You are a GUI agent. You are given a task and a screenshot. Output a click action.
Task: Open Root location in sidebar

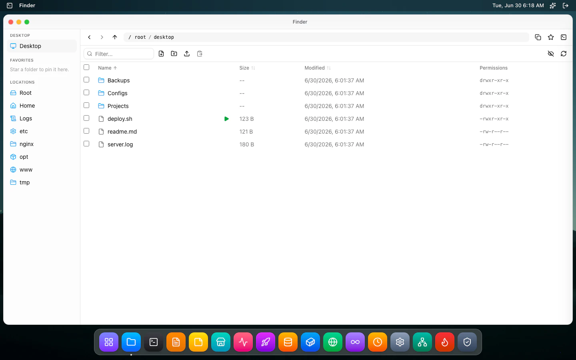click(42, 93)
